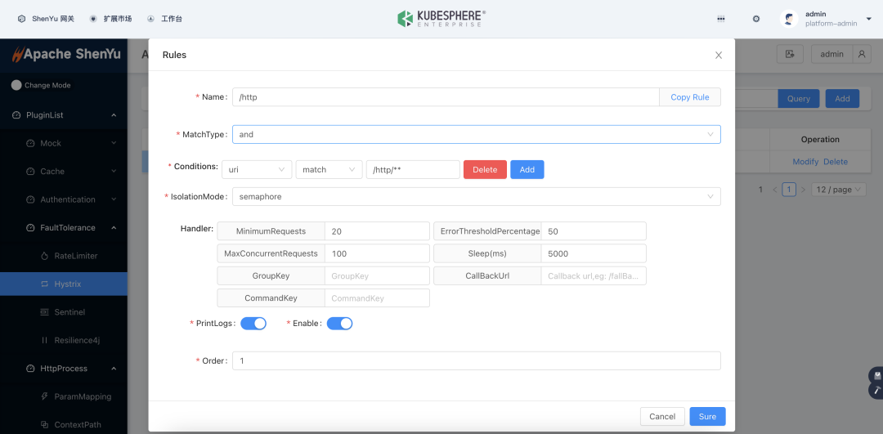Click the import icon button near admin
The height and width of the screenshot is (434, 883).
coord(790,54)
